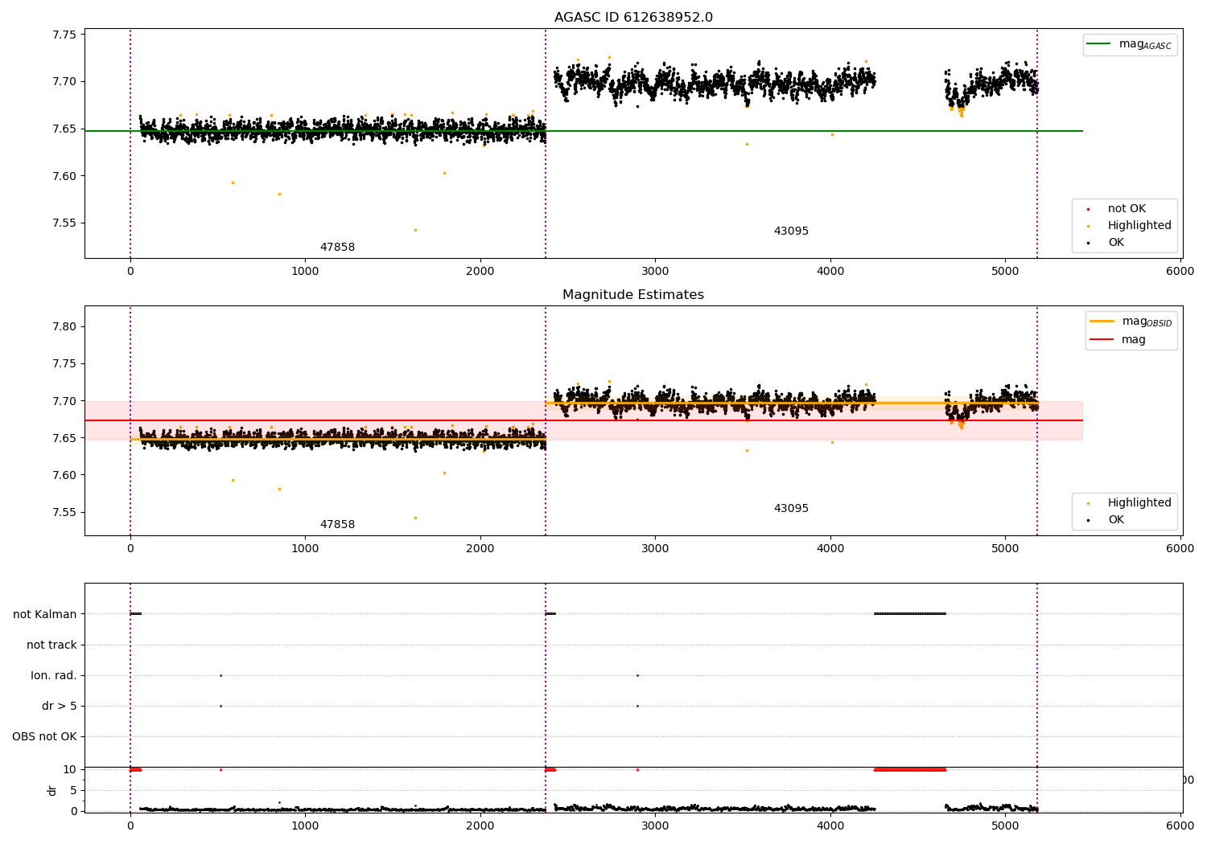This screenshot has width=1207, height=844.
Task: Click the 'dr' axis label in the bottom plot
Action: pos(52,790)
